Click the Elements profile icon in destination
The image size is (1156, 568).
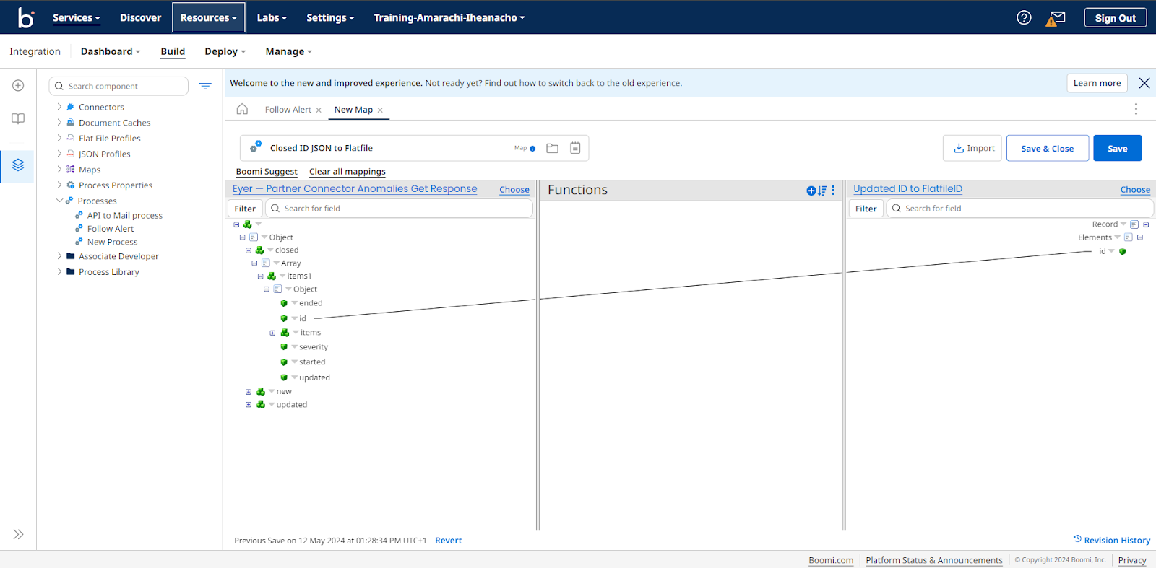click(1129, 237)
